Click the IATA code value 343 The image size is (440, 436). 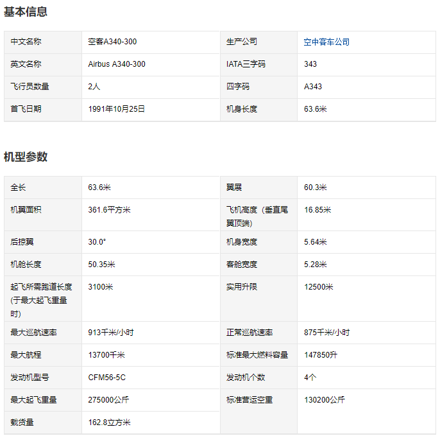click(310, 64)
